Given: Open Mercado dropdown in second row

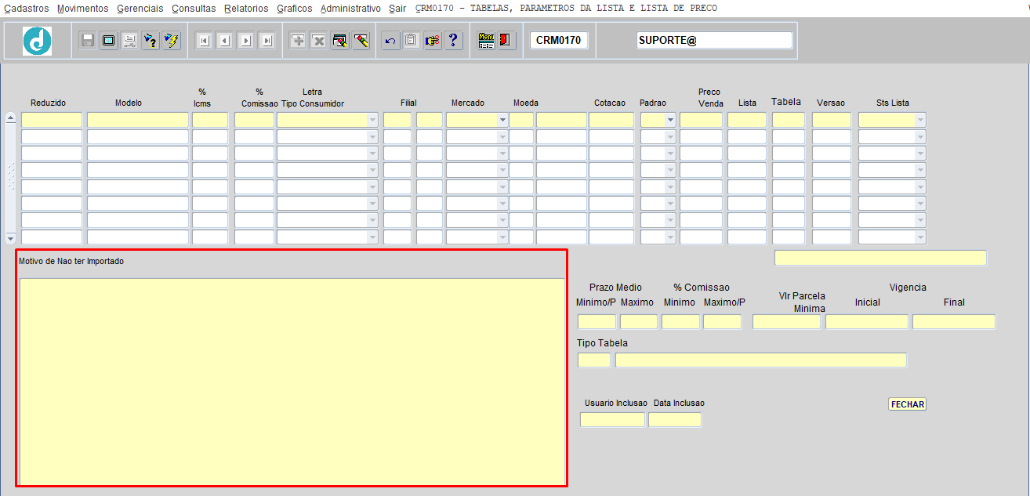Looking at the screenshot, I should pos(502,136).
